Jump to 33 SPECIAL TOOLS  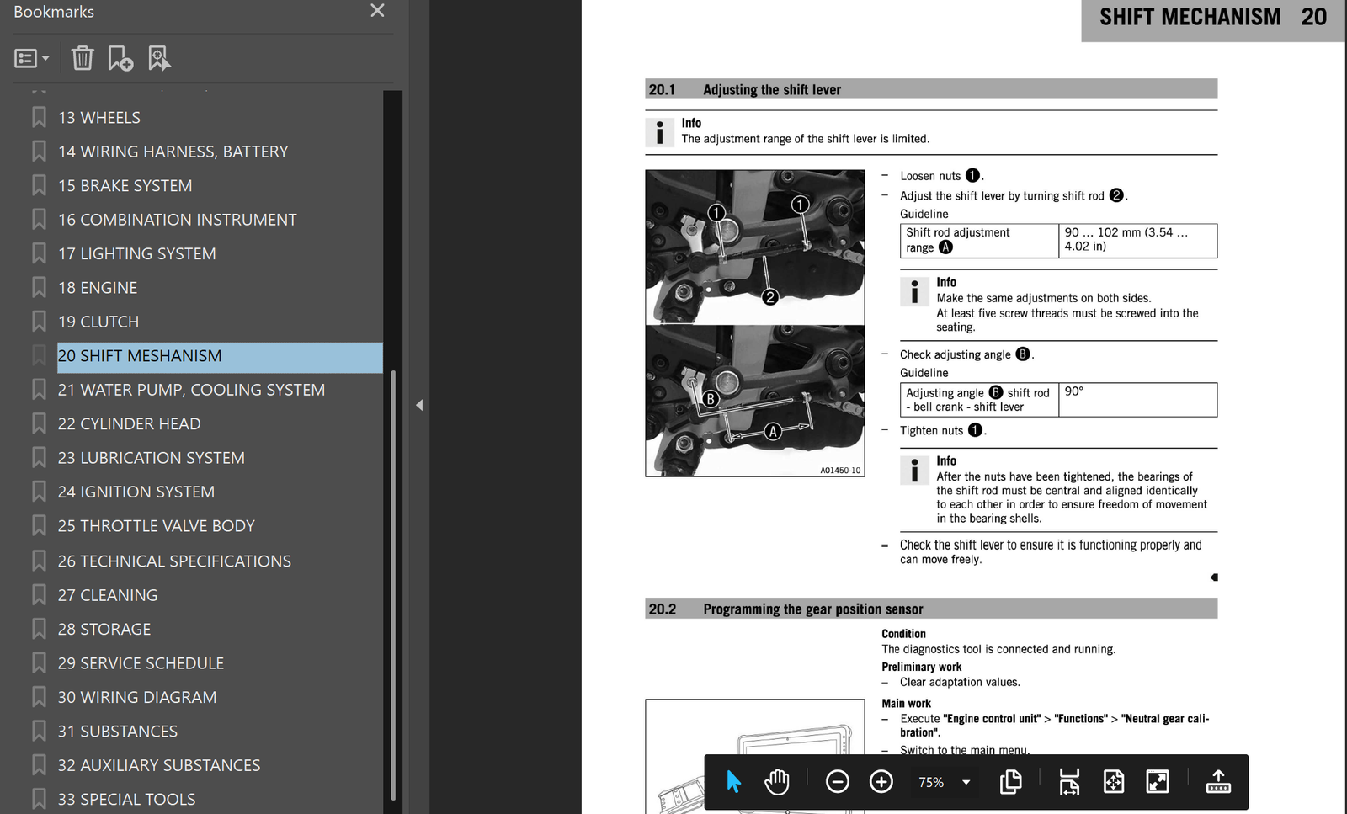pos(126,799)
